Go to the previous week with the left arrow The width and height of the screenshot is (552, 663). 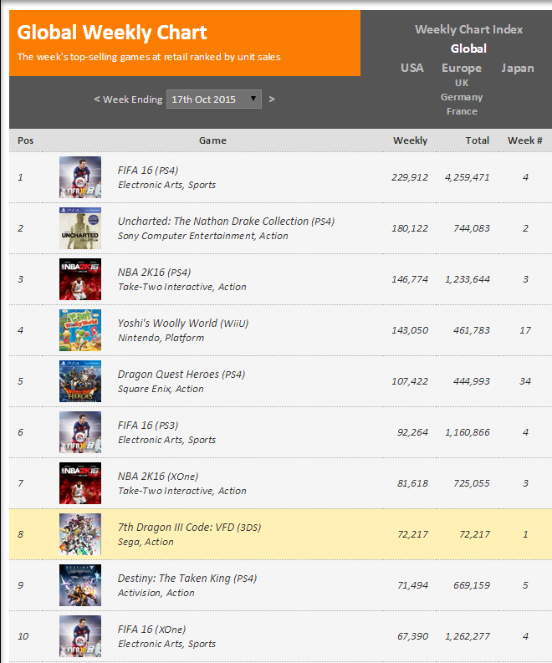(96, 99)
